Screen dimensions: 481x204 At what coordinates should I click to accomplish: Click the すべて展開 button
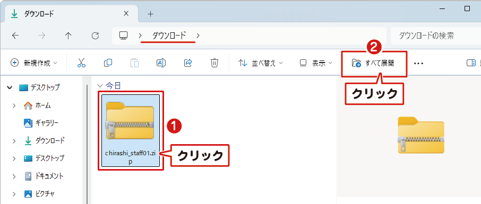pyautogui.click(x=373, y=64)
